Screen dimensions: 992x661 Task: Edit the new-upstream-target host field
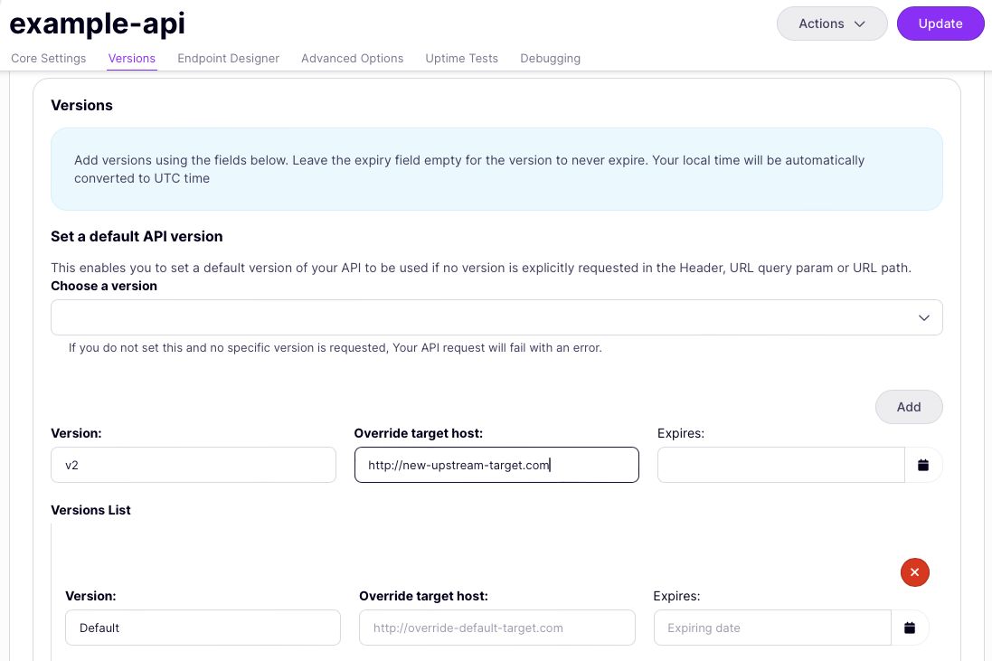click(x=496, y=465)
